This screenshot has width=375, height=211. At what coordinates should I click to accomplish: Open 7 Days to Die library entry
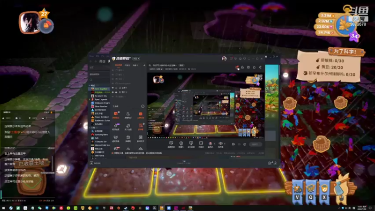(x=100, y=142)
